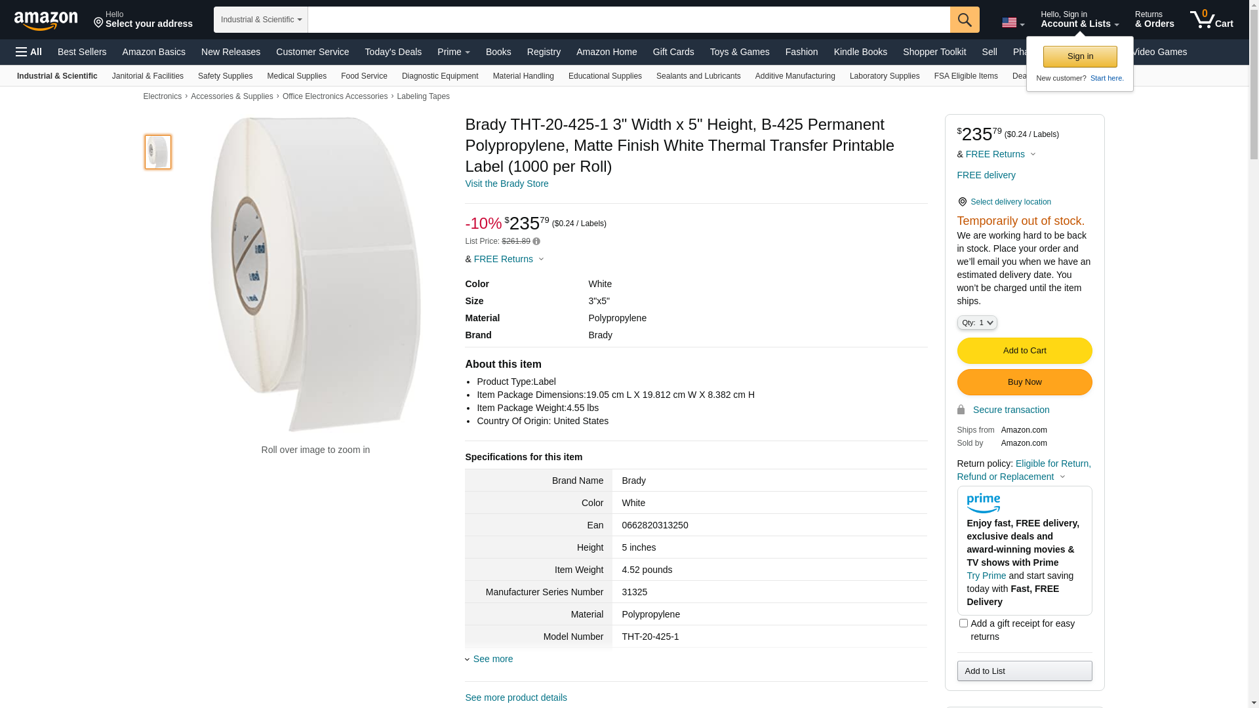Open the Industrial & Scientific search category dropdown
Screen dimensions: 1259x708
261,20
